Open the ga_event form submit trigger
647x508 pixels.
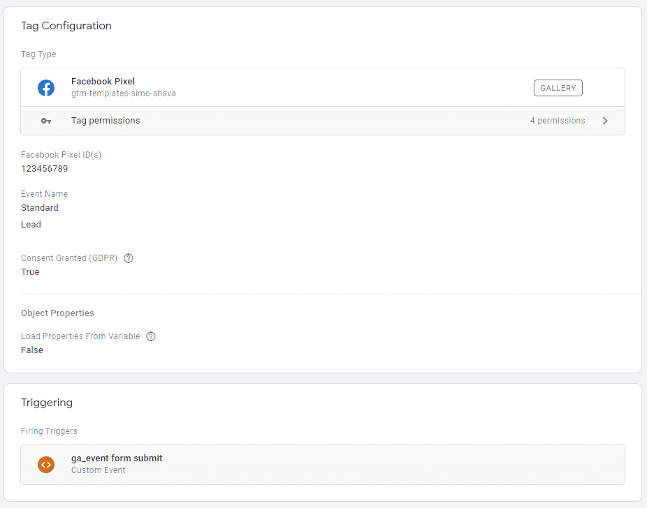point(323,465)
